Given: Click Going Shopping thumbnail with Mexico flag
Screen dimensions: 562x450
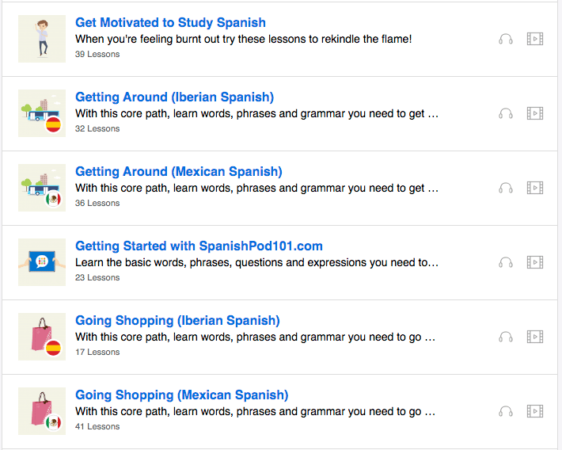Looking at the screenshot, I should click(x=42, y=411).
